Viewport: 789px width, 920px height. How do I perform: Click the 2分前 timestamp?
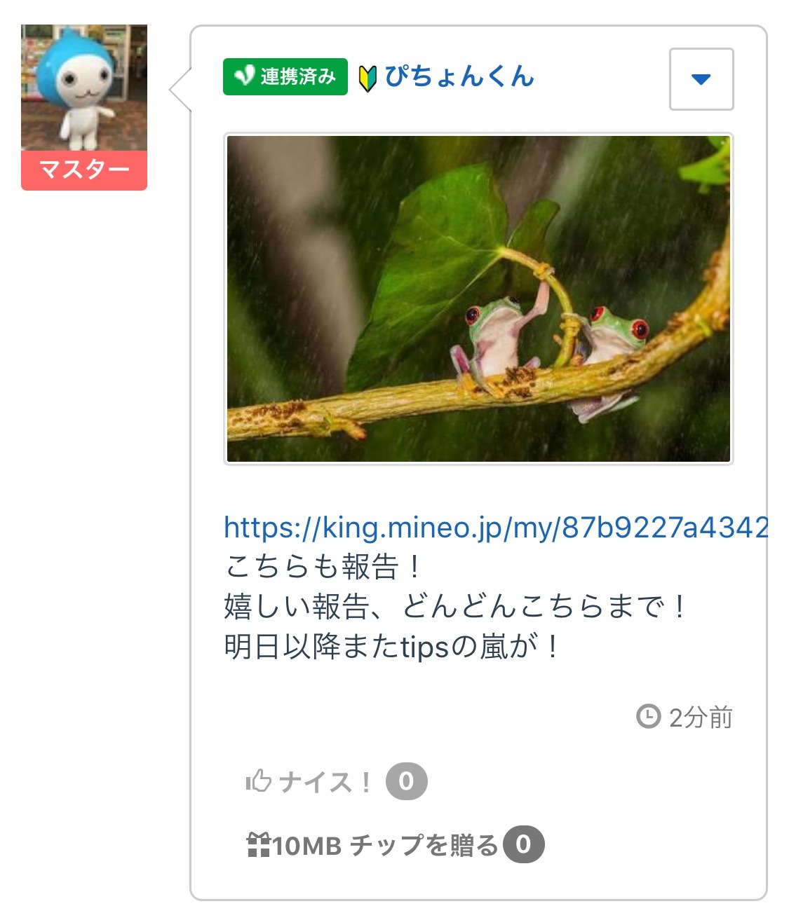[x=701, y=718]
